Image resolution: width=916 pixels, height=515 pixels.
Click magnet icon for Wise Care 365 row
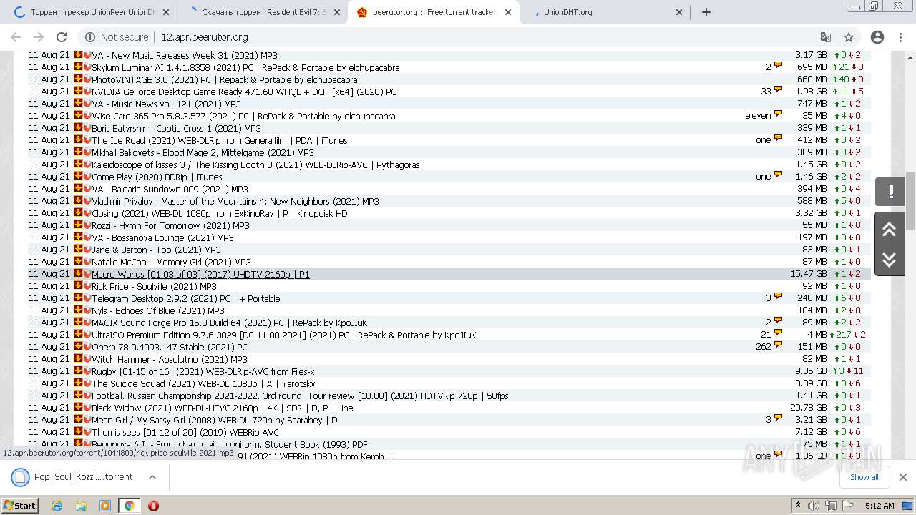tap(87, 116)
